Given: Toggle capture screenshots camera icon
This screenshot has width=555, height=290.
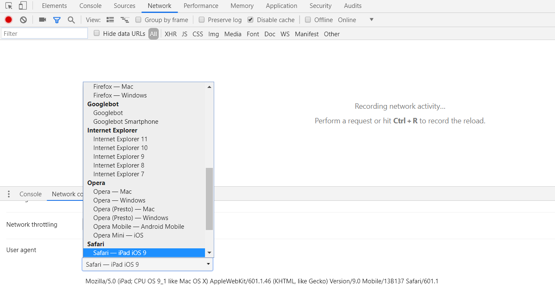Looking at the screenshot, I should [42, 20].
